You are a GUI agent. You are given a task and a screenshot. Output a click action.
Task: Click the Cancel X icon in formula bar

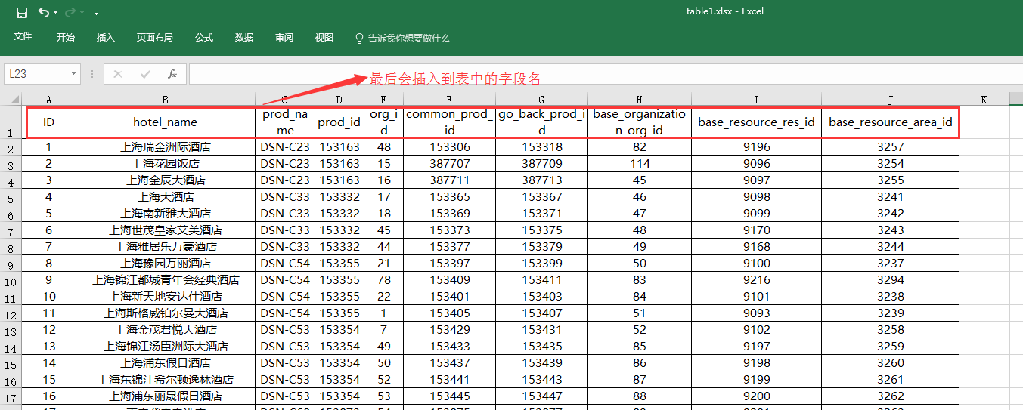click(117, 73)
